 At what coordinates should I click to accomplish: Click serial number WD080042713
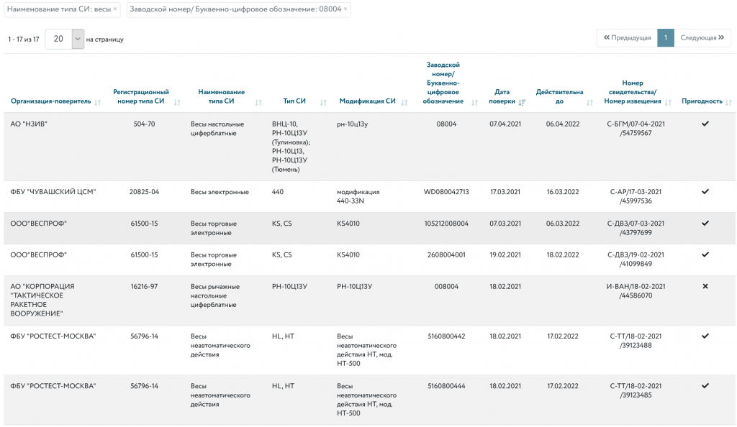(x=446, y=192)
